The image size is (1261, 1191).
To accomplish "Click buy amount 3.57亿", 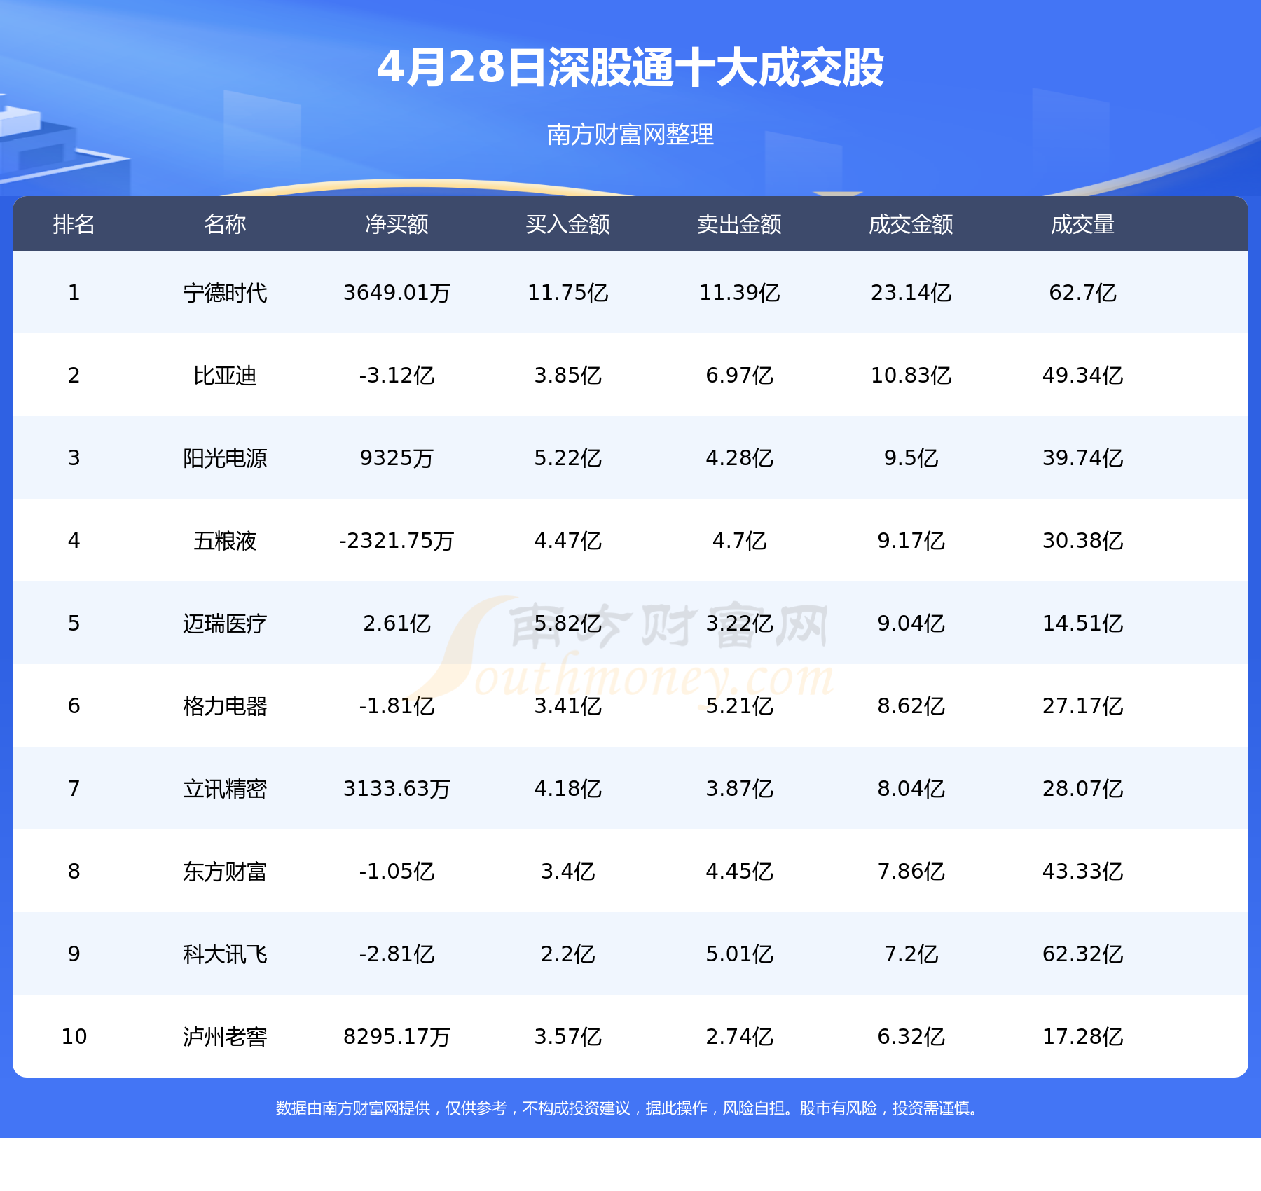I will tap(568, 1037).
